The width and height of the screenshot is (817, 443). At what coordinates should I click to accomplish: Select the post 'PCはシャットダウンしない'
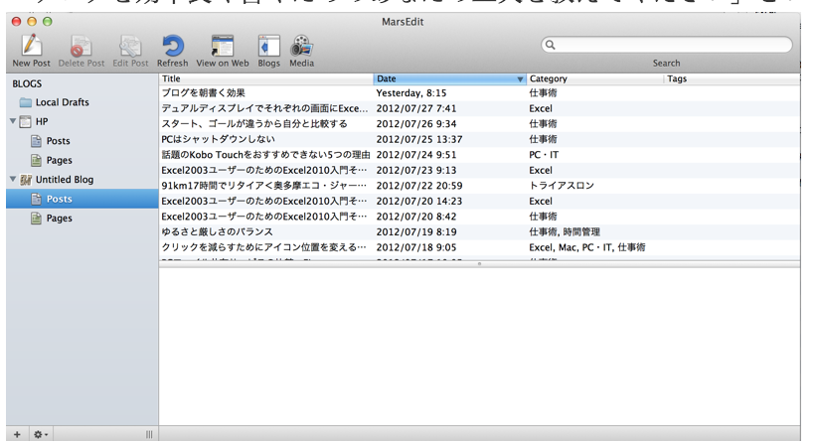click(x=218, y=139)
